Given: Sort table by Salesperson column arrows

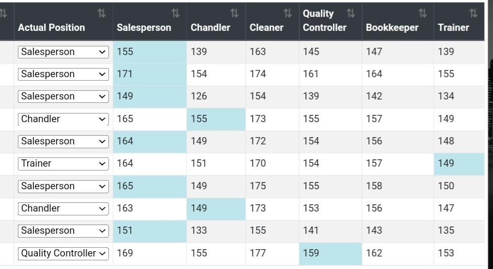Looking at the screenshot, I should point(175,14).
